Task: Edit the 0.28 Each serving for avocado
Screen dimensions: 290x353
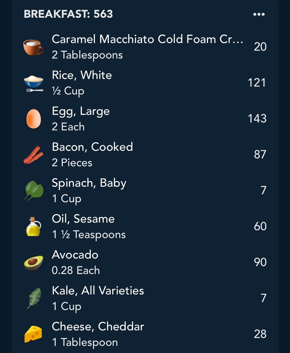Action: 76,270
